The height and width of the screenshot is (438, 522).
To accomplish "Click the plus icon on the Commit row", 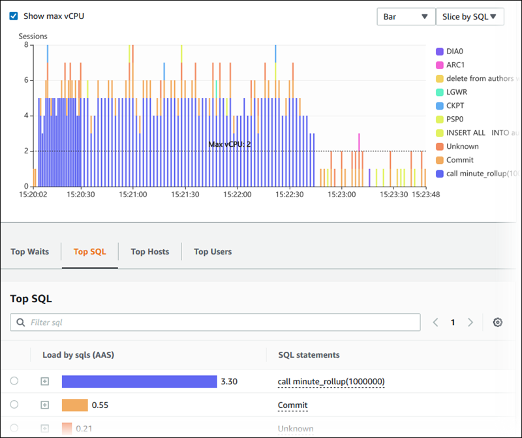I will pos(44,405).
